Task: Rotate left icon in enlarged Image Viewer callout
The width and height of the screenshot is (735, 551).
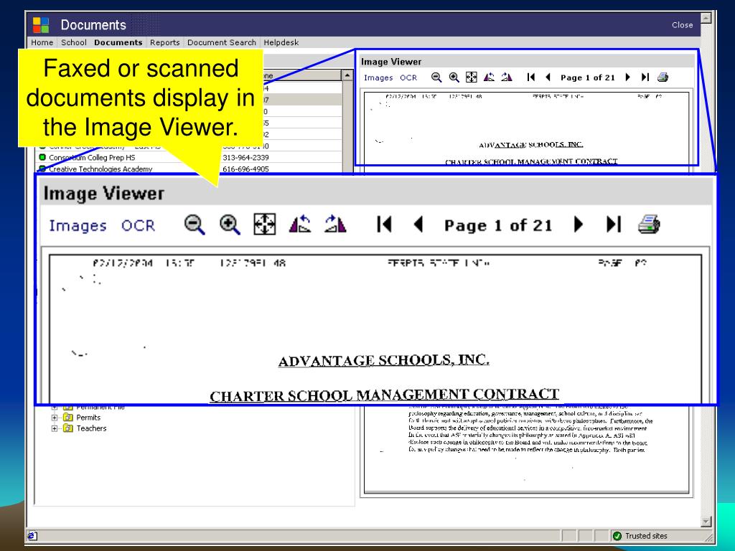Action: (x=300, y=224)
